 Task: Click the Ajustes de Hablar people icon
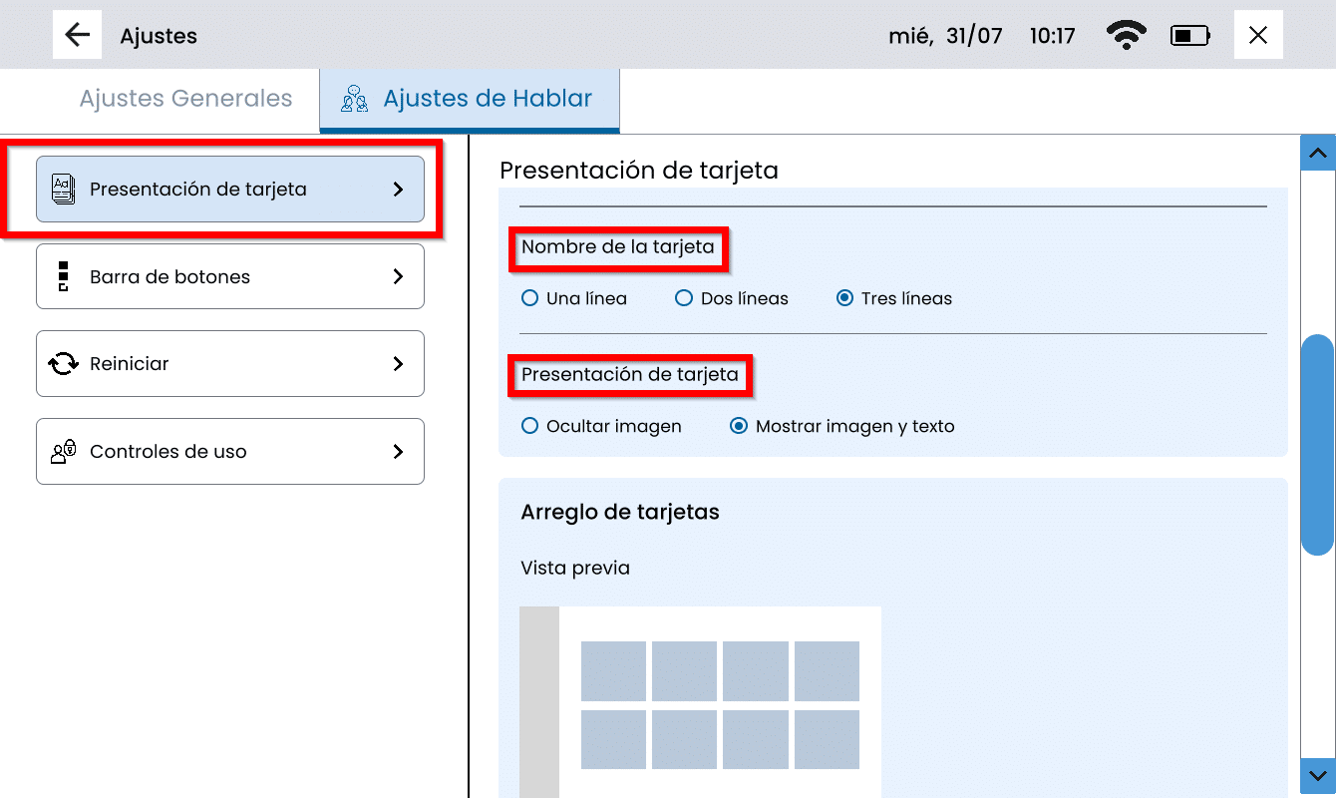click(x=354, y=99)
